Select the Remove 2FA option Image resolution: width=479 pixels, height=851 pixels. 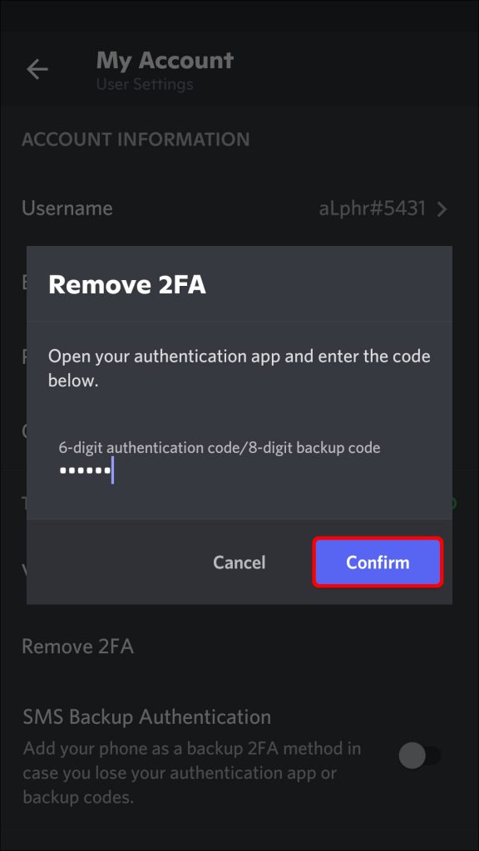(77, 646)
